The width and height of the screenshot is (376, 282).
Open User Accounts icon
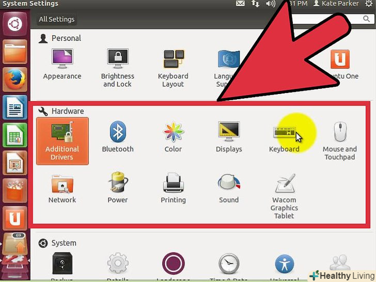tap(340, 262)
